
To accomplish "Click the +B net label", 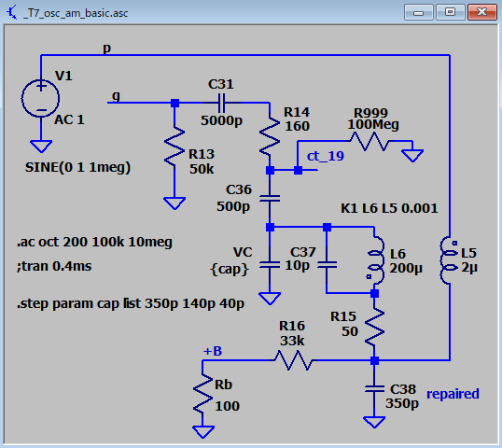I will pos(213,351).
